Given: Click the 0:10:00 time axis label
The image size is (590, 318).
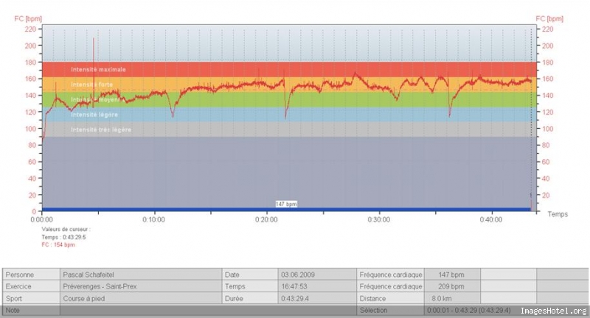Looking at the screenshot, I should tap(153, 219).
